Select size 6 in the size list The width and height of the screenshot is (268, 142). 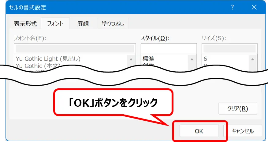(x=205, y=59)
